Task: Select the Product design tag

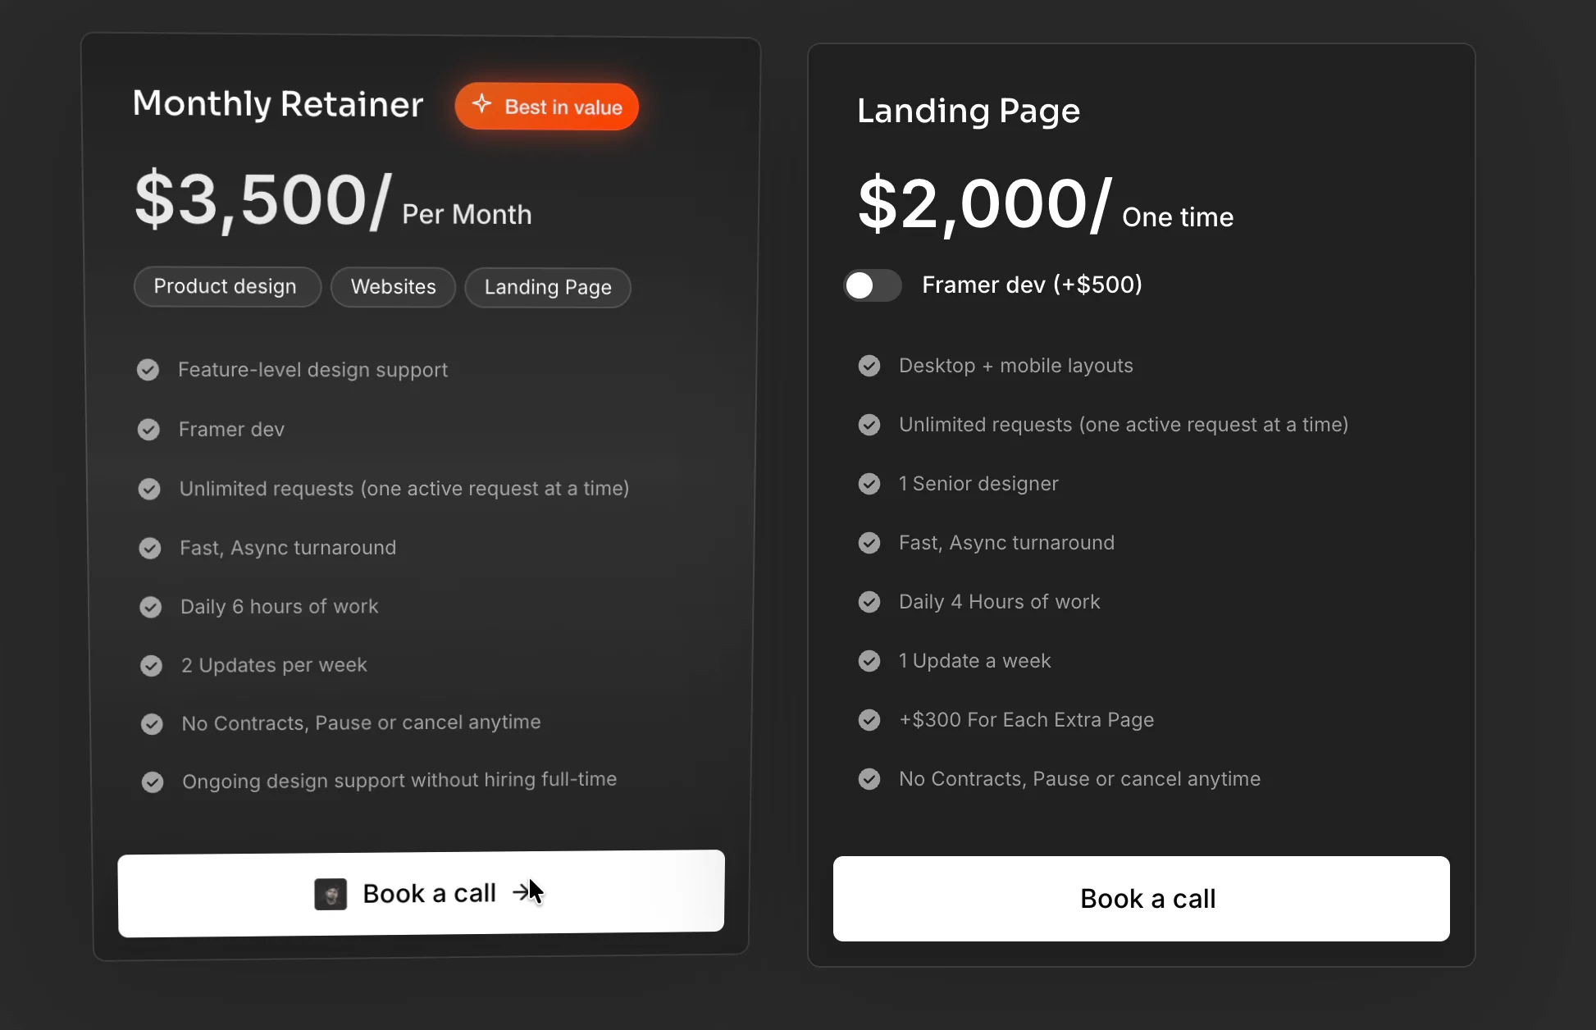Action: coord(227,287)
